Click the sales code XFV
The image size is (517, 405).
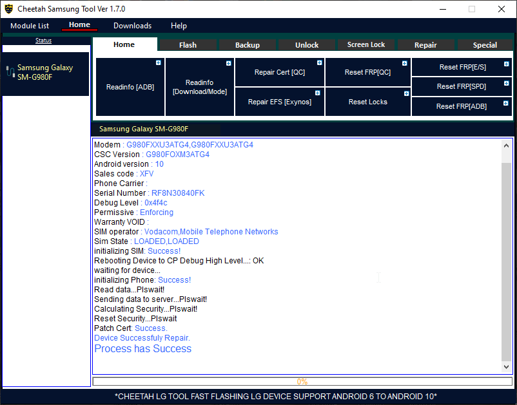pyautogui.click(x=147, y=174)
